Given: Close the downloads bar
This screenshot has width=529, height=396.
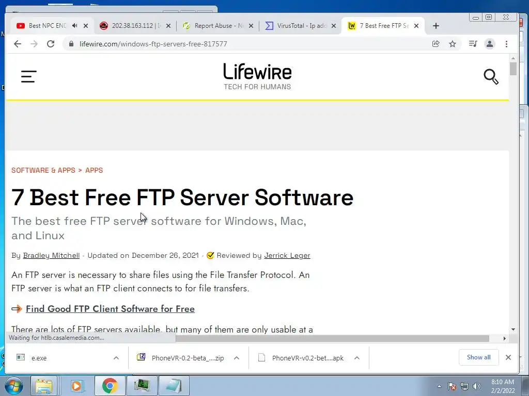Looking at the screenshot, I should 508,357.
